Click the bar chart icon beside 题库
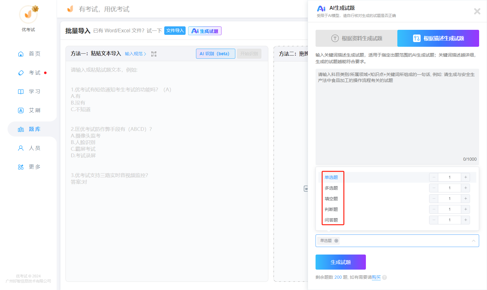The height and width of the screenshot is (290, 487). pos(21,129)
